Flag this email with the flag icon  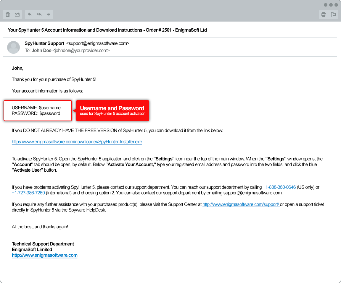click(333, 14)
